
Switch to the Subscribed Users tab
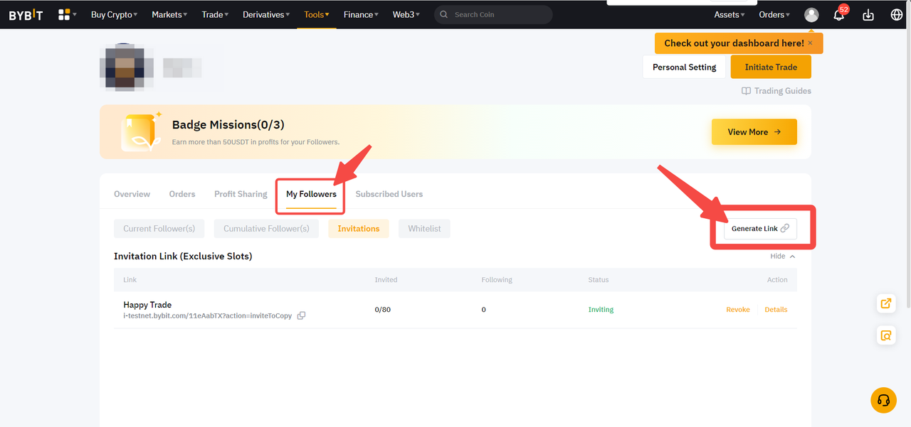tap(389, 194)
